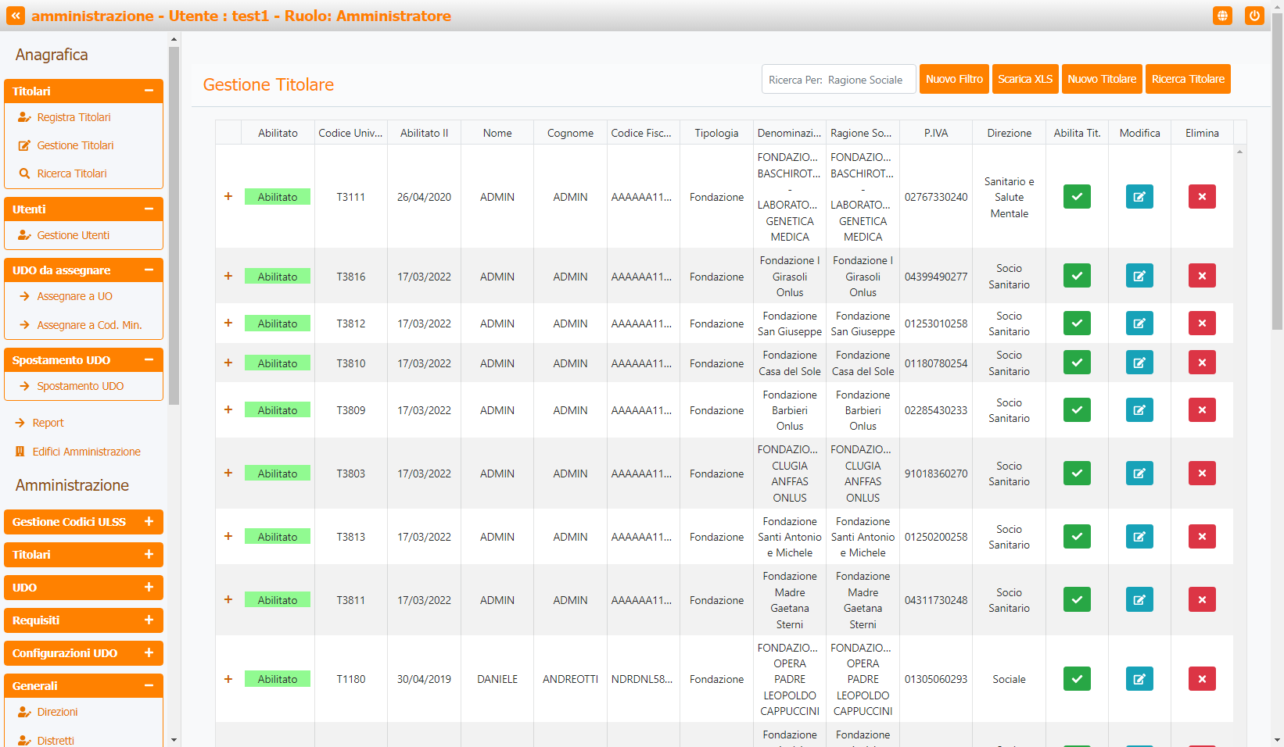Open Spostamento UDO link item
1284x747 pixels.
pos(80,386)
